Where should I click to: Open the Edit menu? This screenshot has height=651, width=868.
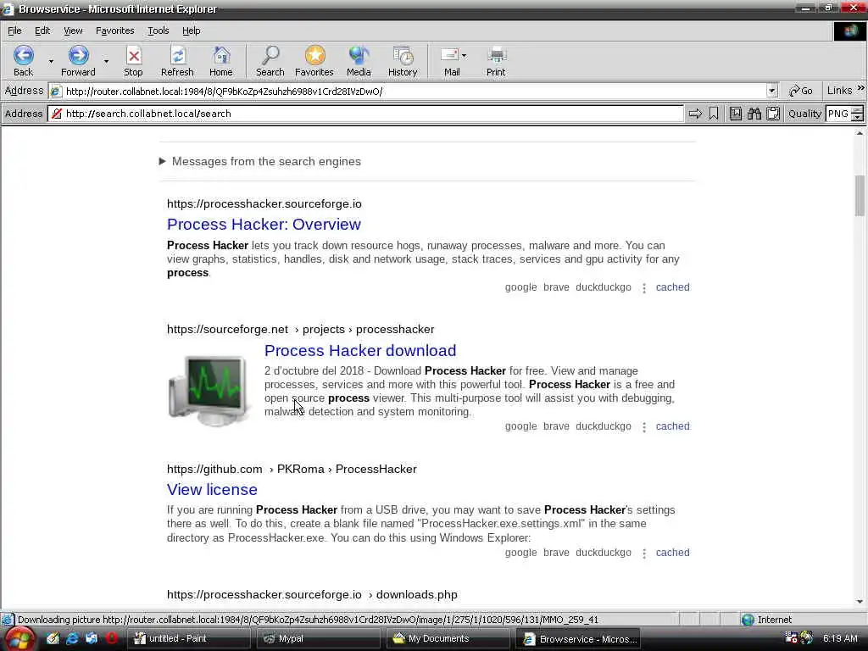coord(42,31)
